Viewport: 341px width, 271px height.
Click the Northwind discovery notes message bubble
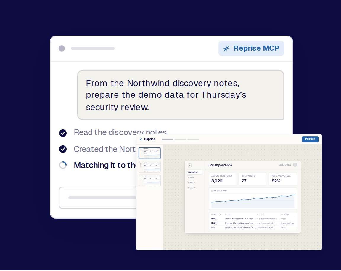pyautogui.click(x=181, y=95)
